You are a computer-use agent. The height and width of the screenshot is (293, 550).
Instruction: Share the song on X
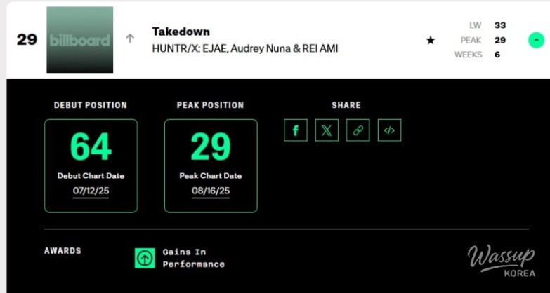tap(327, 130)
